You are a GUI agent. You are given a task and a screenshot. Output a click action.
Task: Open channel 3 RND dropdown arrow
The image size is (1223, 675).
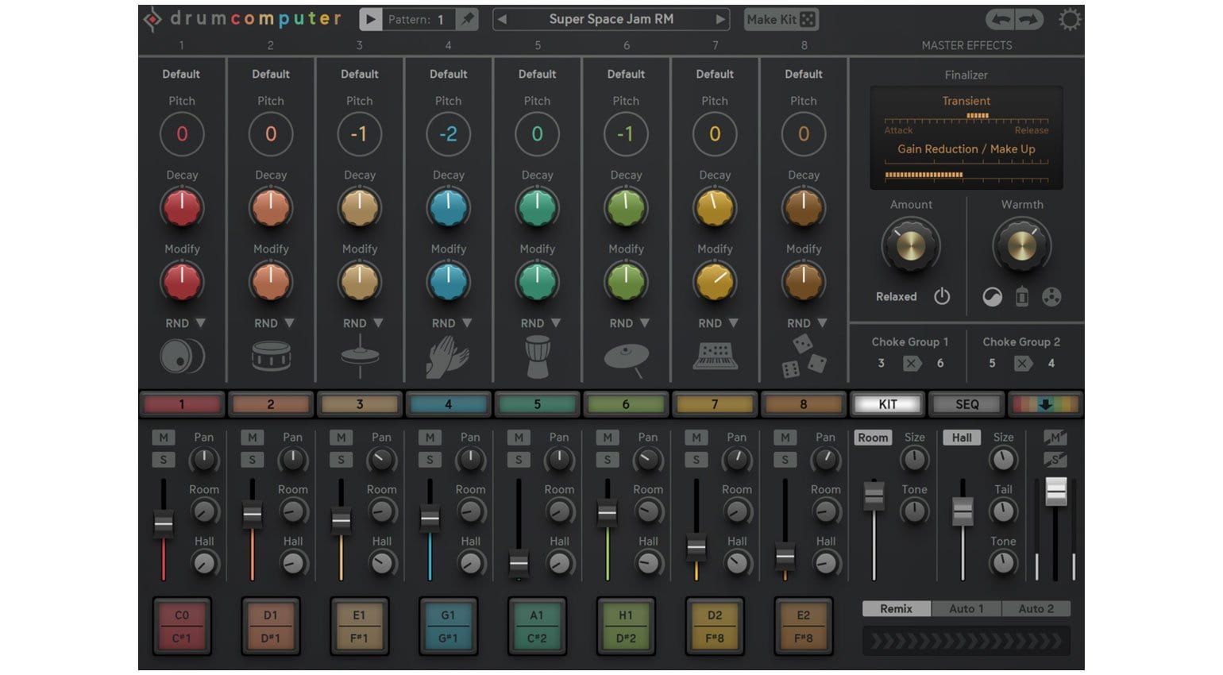[378, 323]
